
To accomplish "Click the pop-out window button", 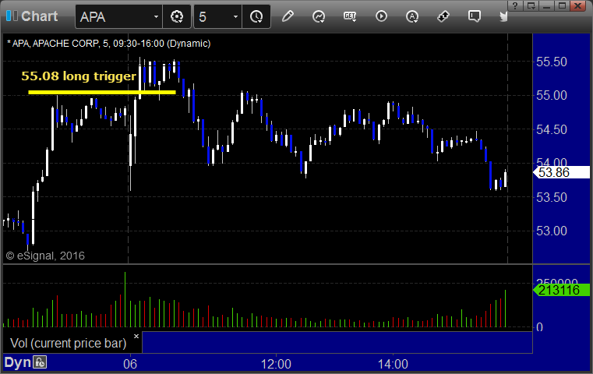I will [531, 5].
